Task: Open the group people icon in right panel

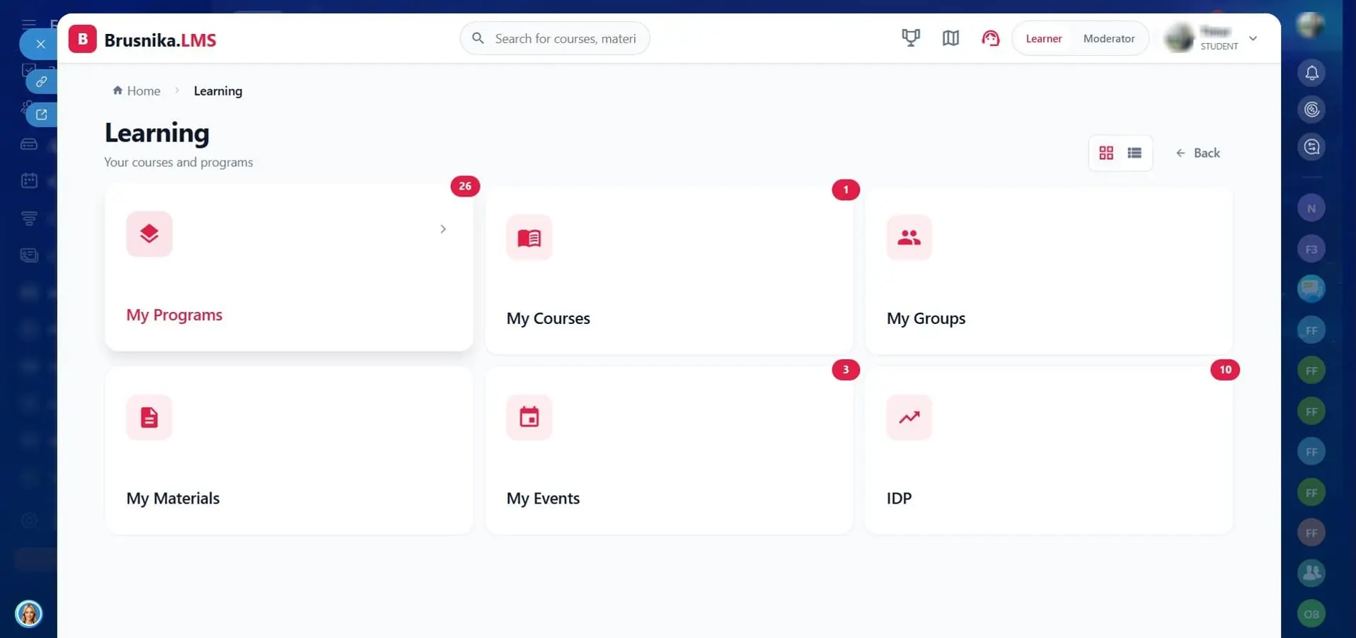Action: (1311, 573)
